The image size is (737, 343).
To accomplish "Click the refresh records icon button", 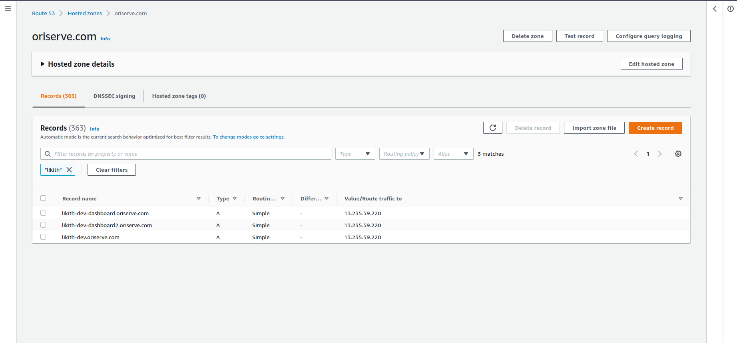I will (x=492, y=128).
